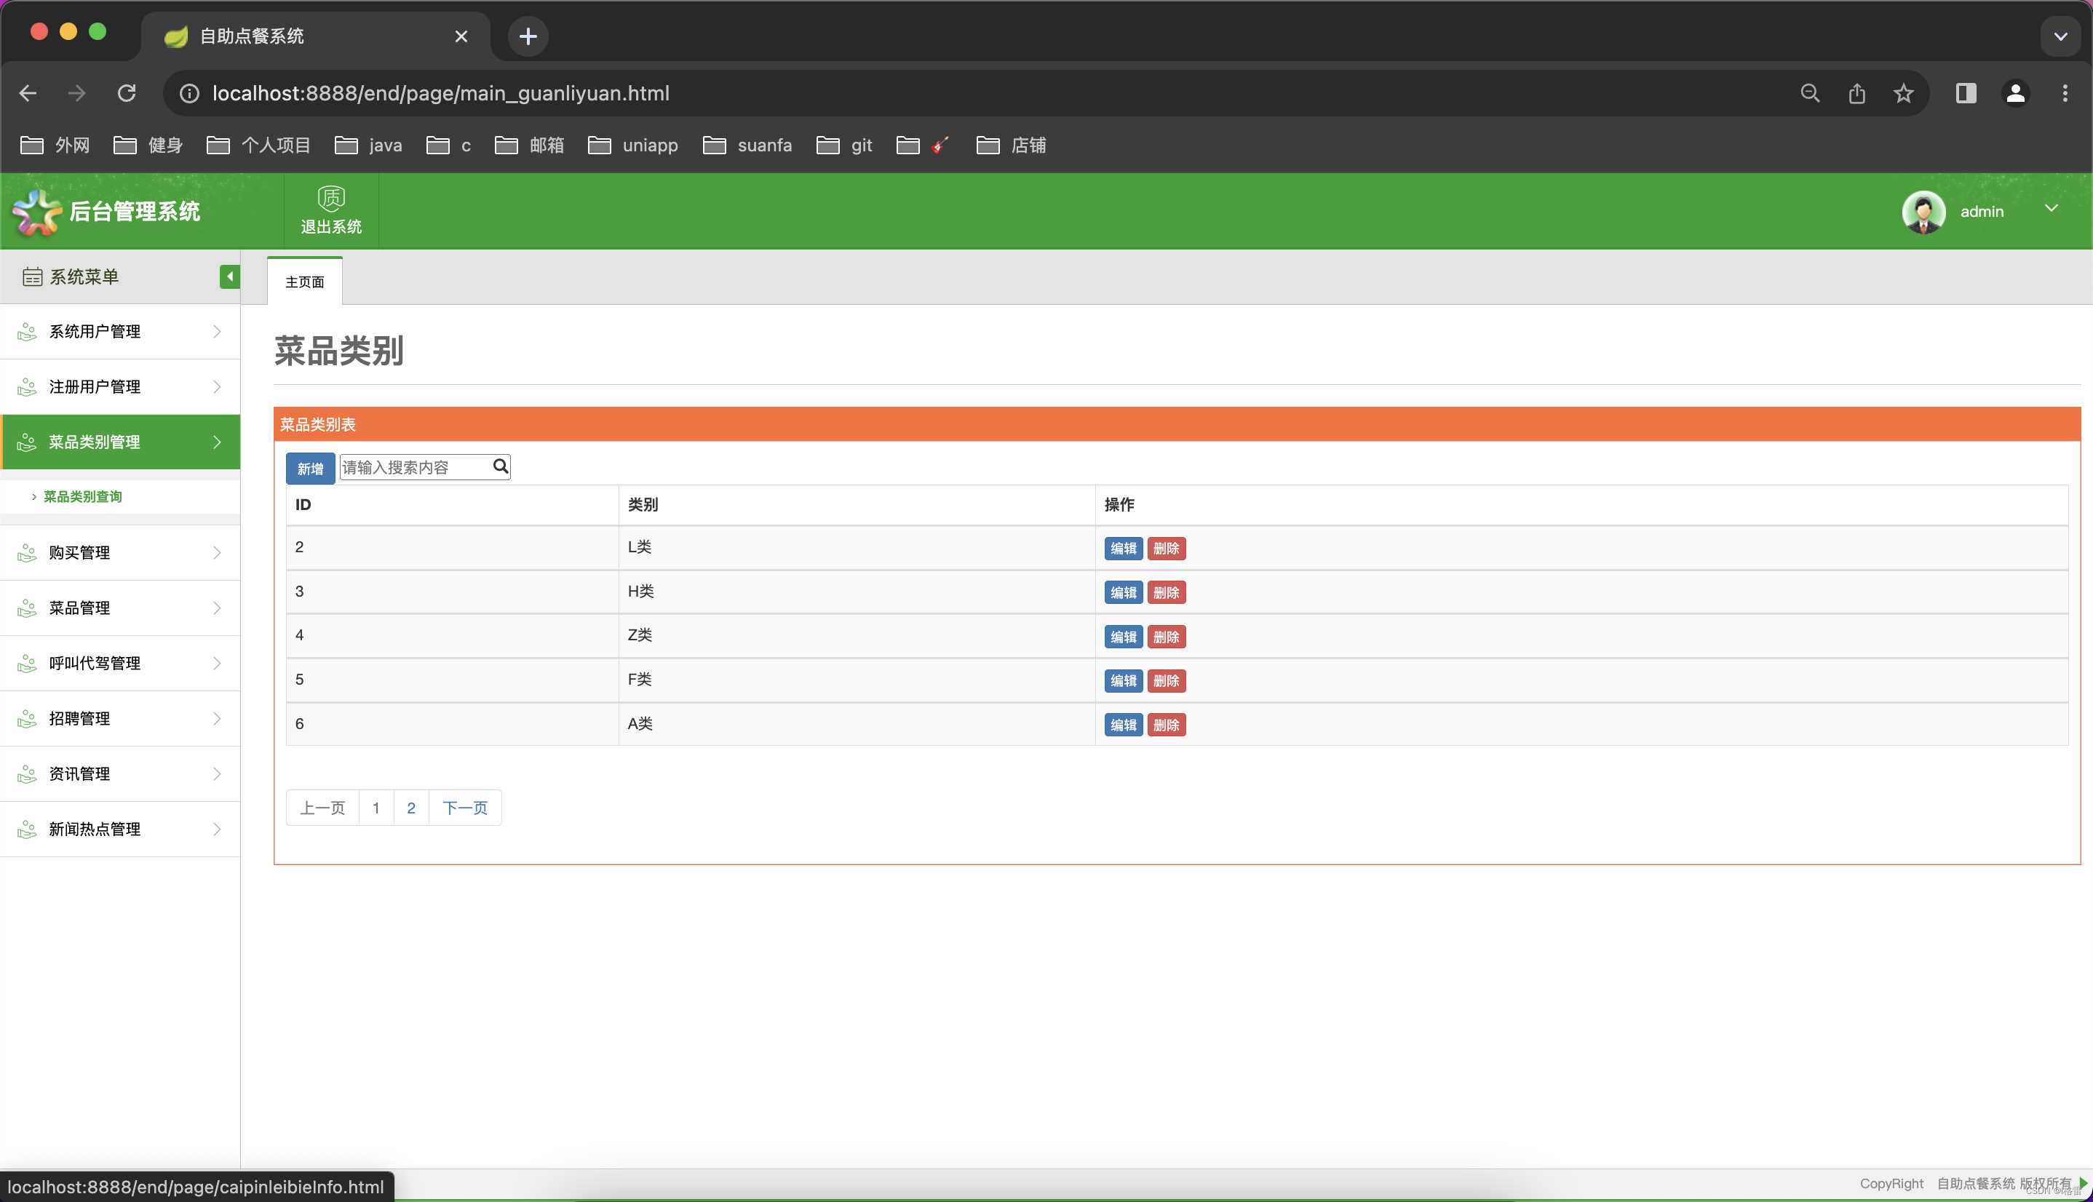Click the admin avatar picture
This screenshot has width=2093, height=1202.
(x=1923, y=212)
